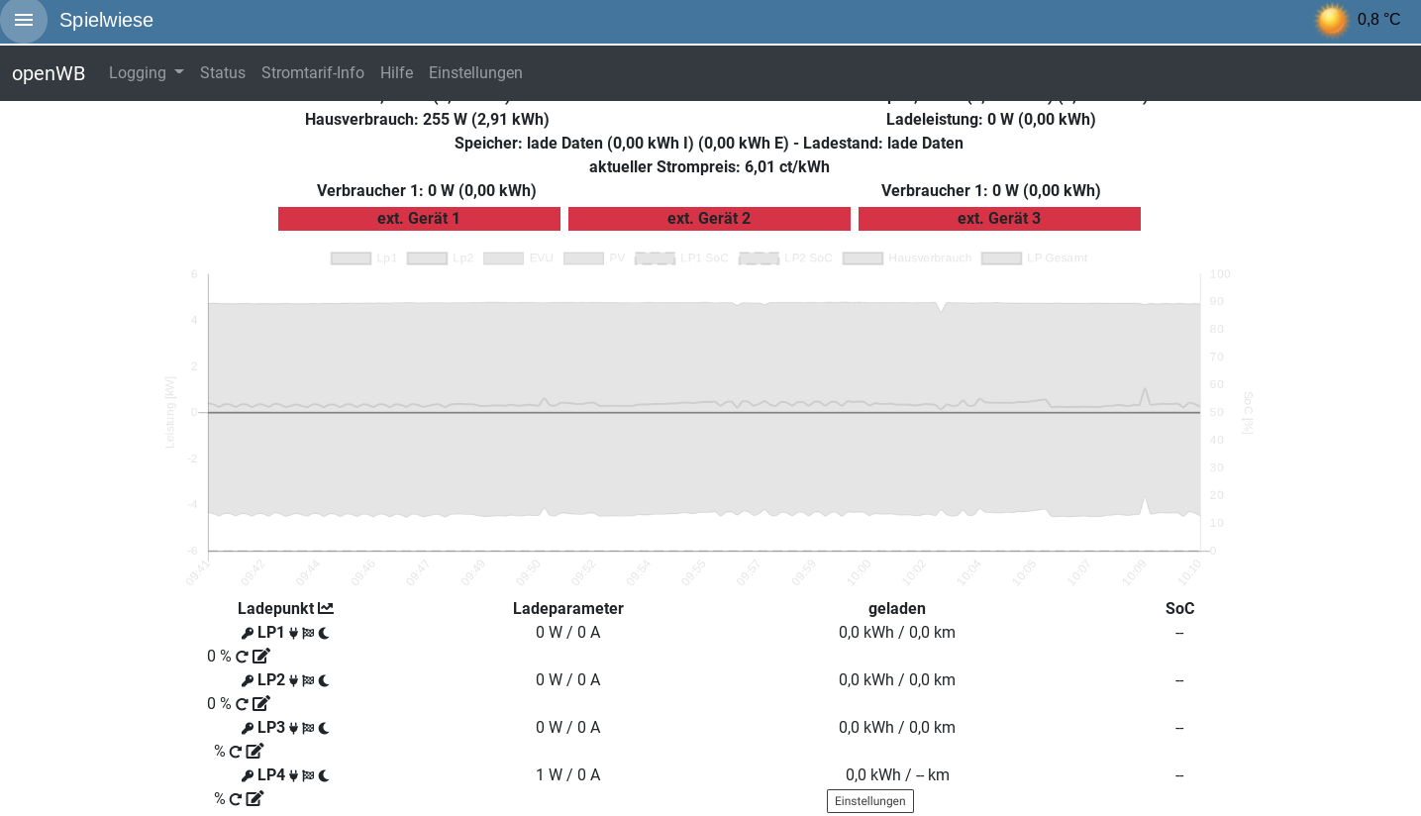Toggle the ext. Gerät 2 device
Image resolution: width=1421 pixels, height=816 pixels.
[709, 219]
